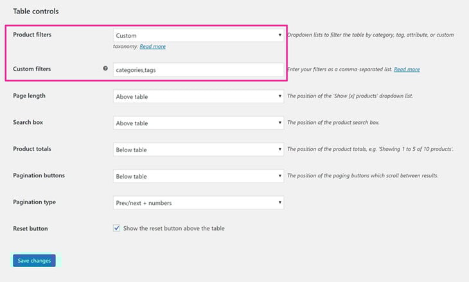
Task: Expand the Pagination buttons dropdown
Action: tap(199, 176)
